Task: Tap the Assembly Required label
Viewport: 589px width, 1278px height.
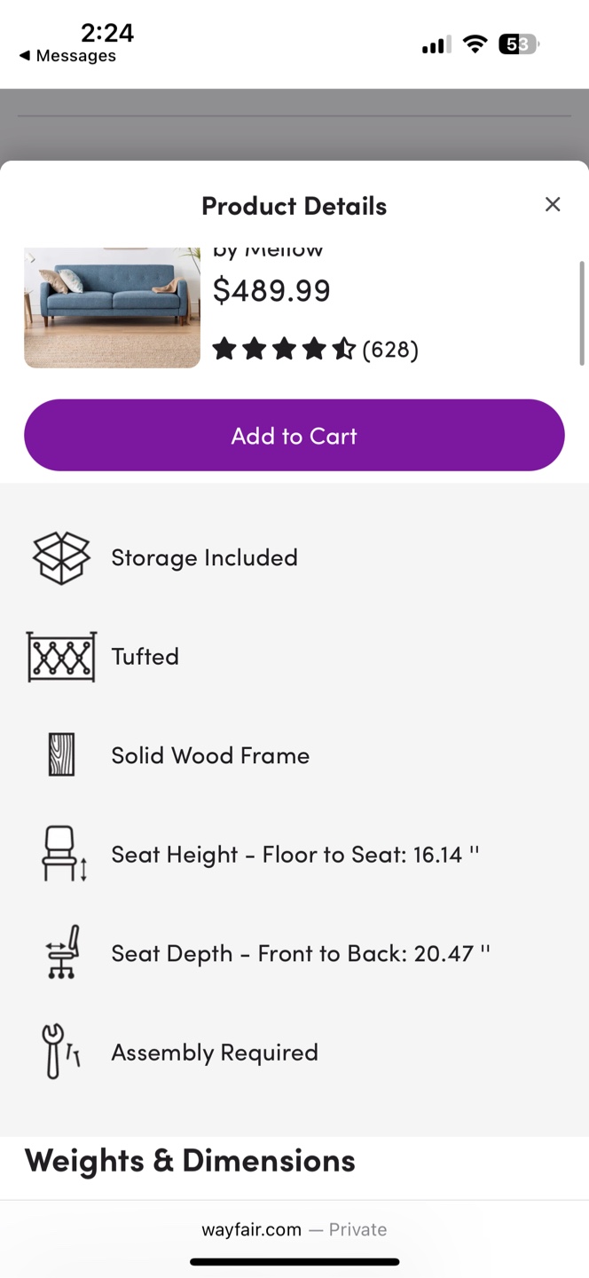Action: pyautogui.click(x=215, y=1053)
